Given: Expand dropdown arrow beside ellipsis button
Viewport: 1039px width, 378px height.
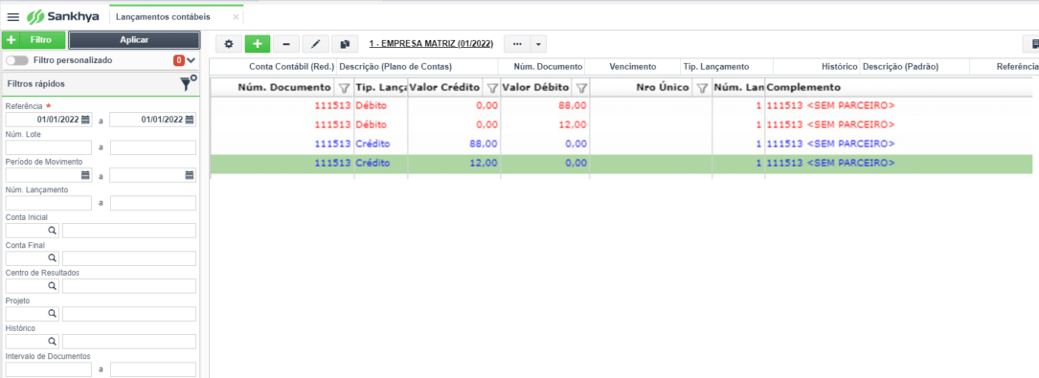Looking at the screenshot, I should click(538, 44).
